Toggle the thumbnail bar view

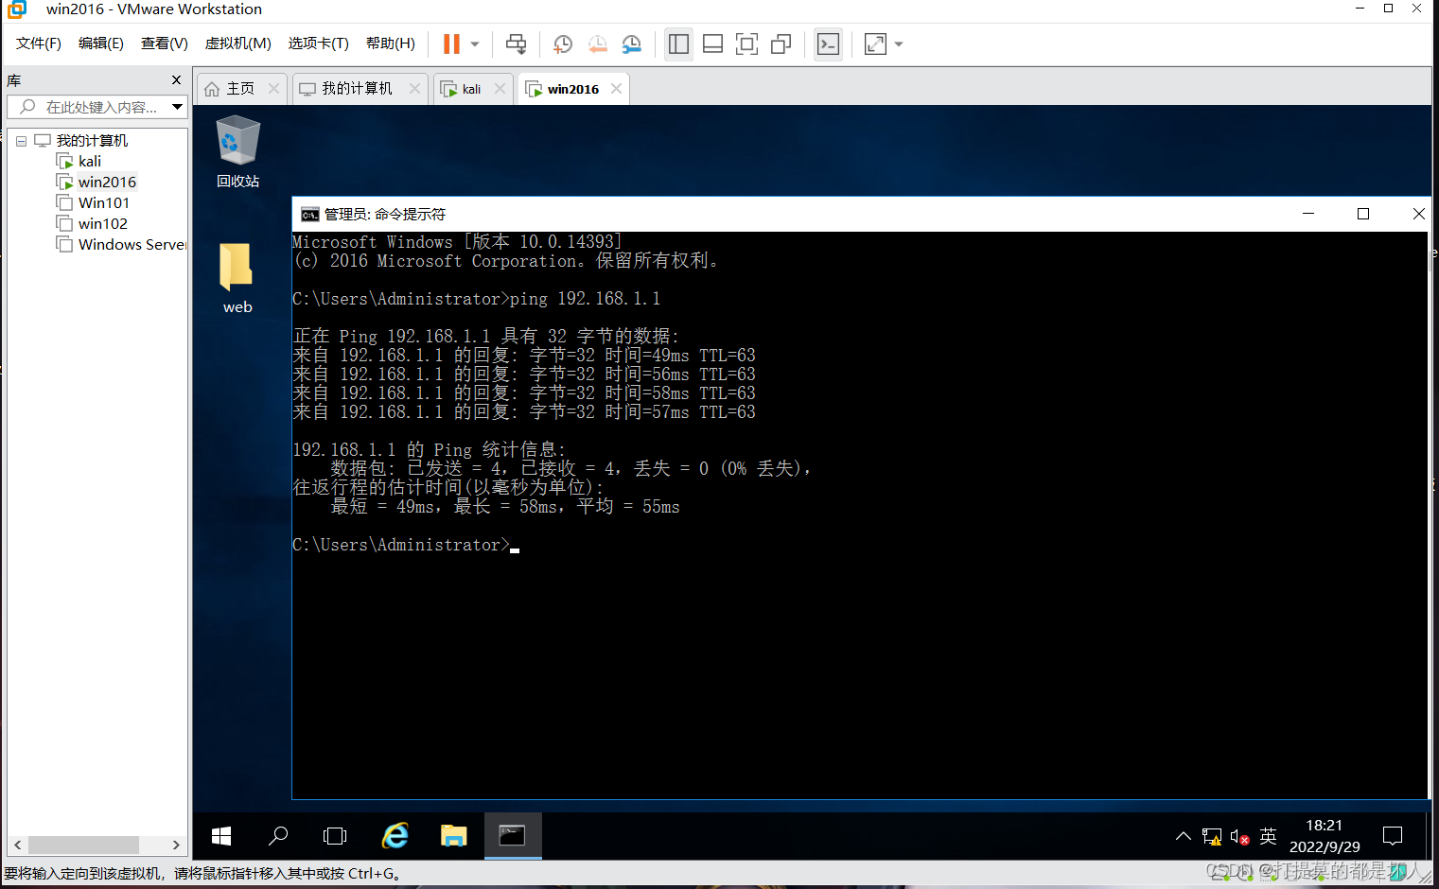click(712, 44)
